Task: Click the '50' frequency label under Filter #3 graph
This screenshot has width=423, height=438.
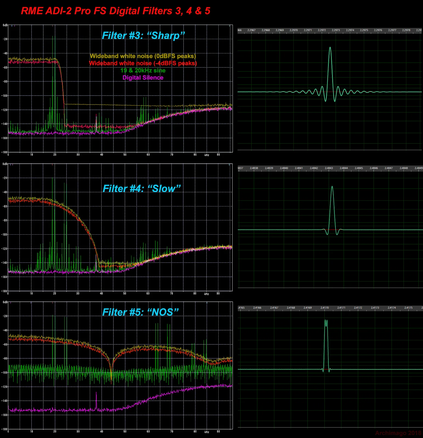Action: (125, 155)
